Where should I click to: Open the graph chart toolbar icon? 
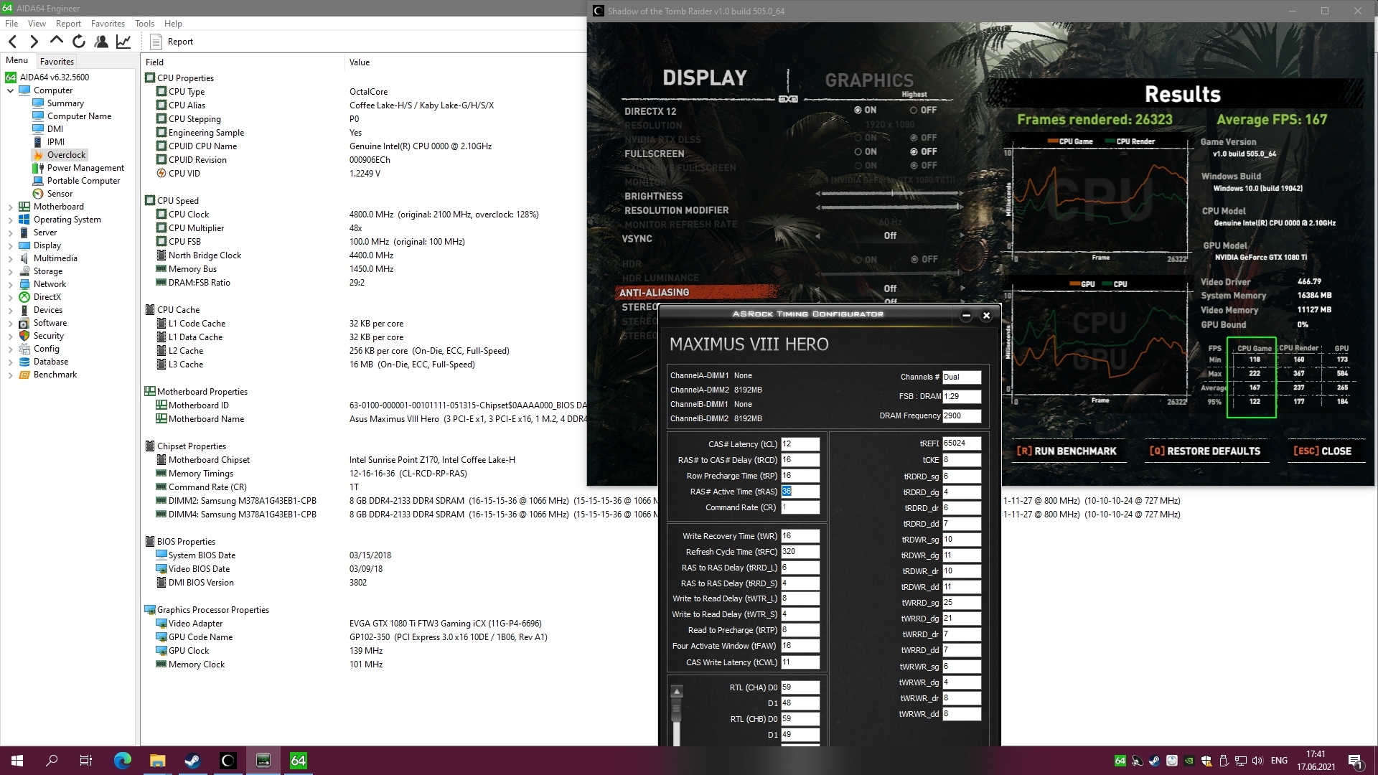tap(123, 42)
